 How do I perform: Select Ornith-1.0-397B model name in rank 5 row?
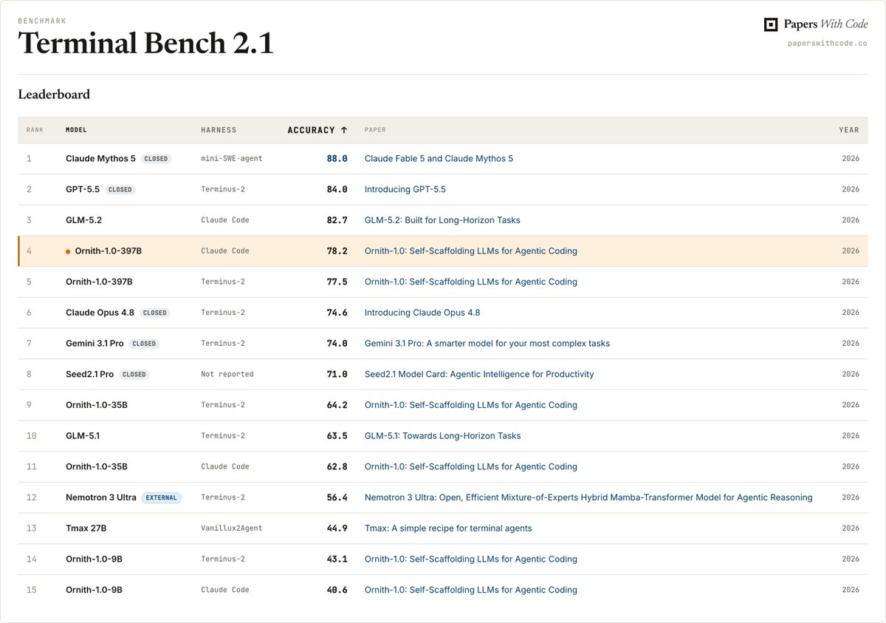tap(99, 282)
